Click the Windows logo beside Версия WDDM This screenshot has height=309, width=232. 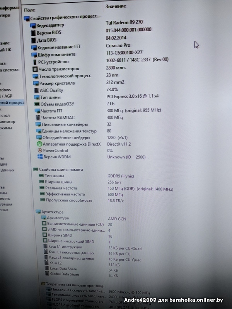(40, 157)
